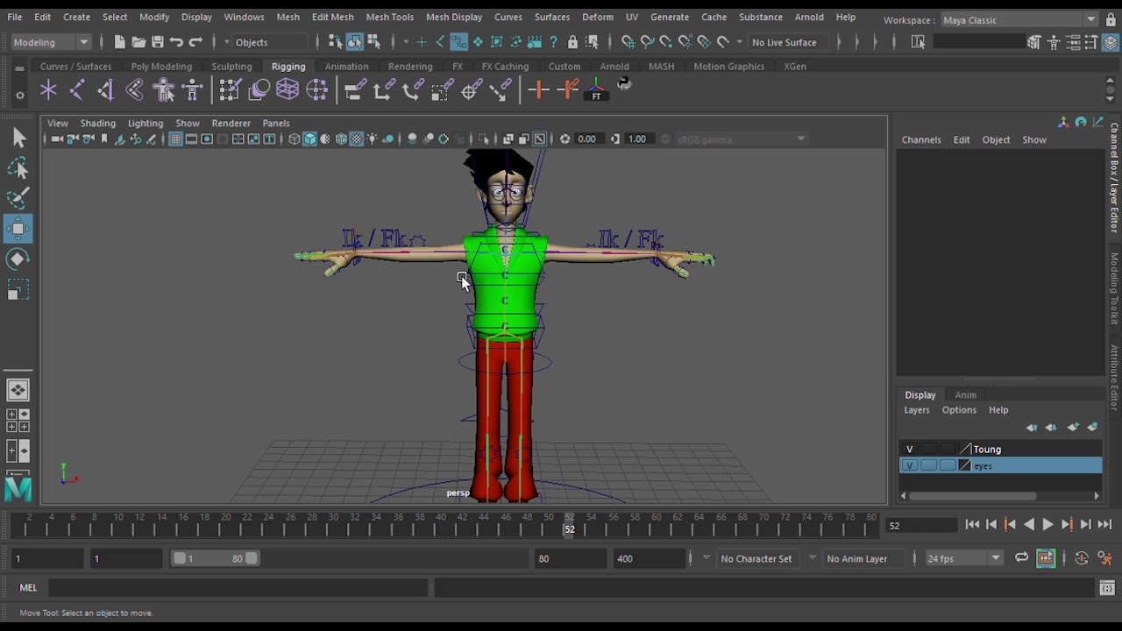Open the shelf options menu icon
The width and height of the screenshot is (1122, 631).
[x=19, y=96]
